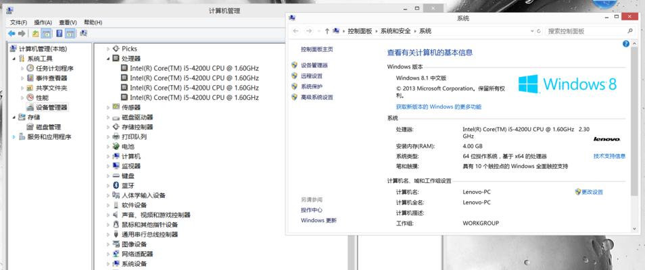Screen dimensions: 645x270
Task: Open the 查看(V) menu
Action: click(68, 22)
